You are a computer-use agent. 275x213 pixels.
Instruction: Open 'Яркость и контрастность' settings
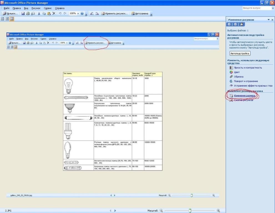248,68
